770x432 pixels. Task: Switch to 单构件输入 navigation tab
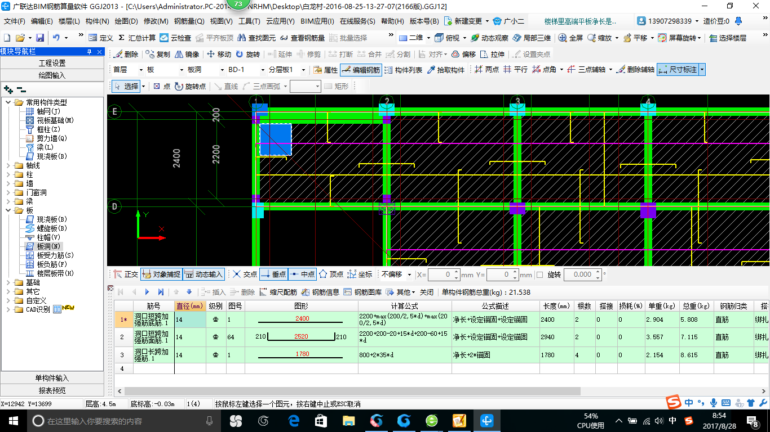point(52,378)
